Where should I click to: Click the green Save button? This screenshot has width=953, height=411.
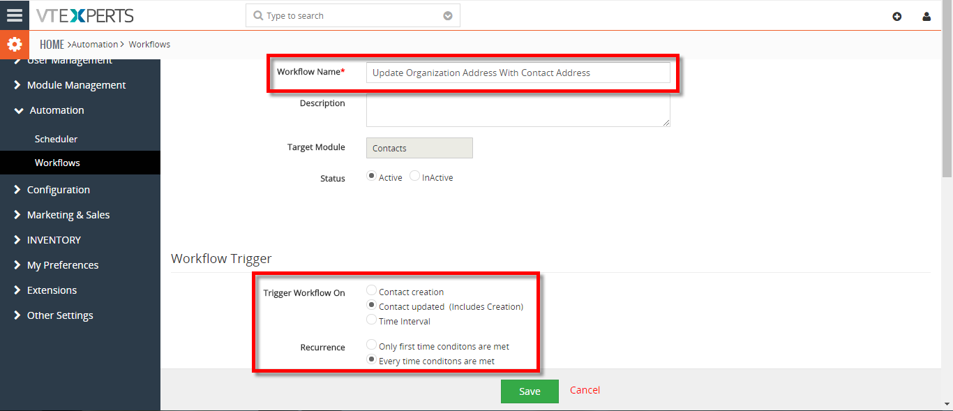tap(530, 391)
